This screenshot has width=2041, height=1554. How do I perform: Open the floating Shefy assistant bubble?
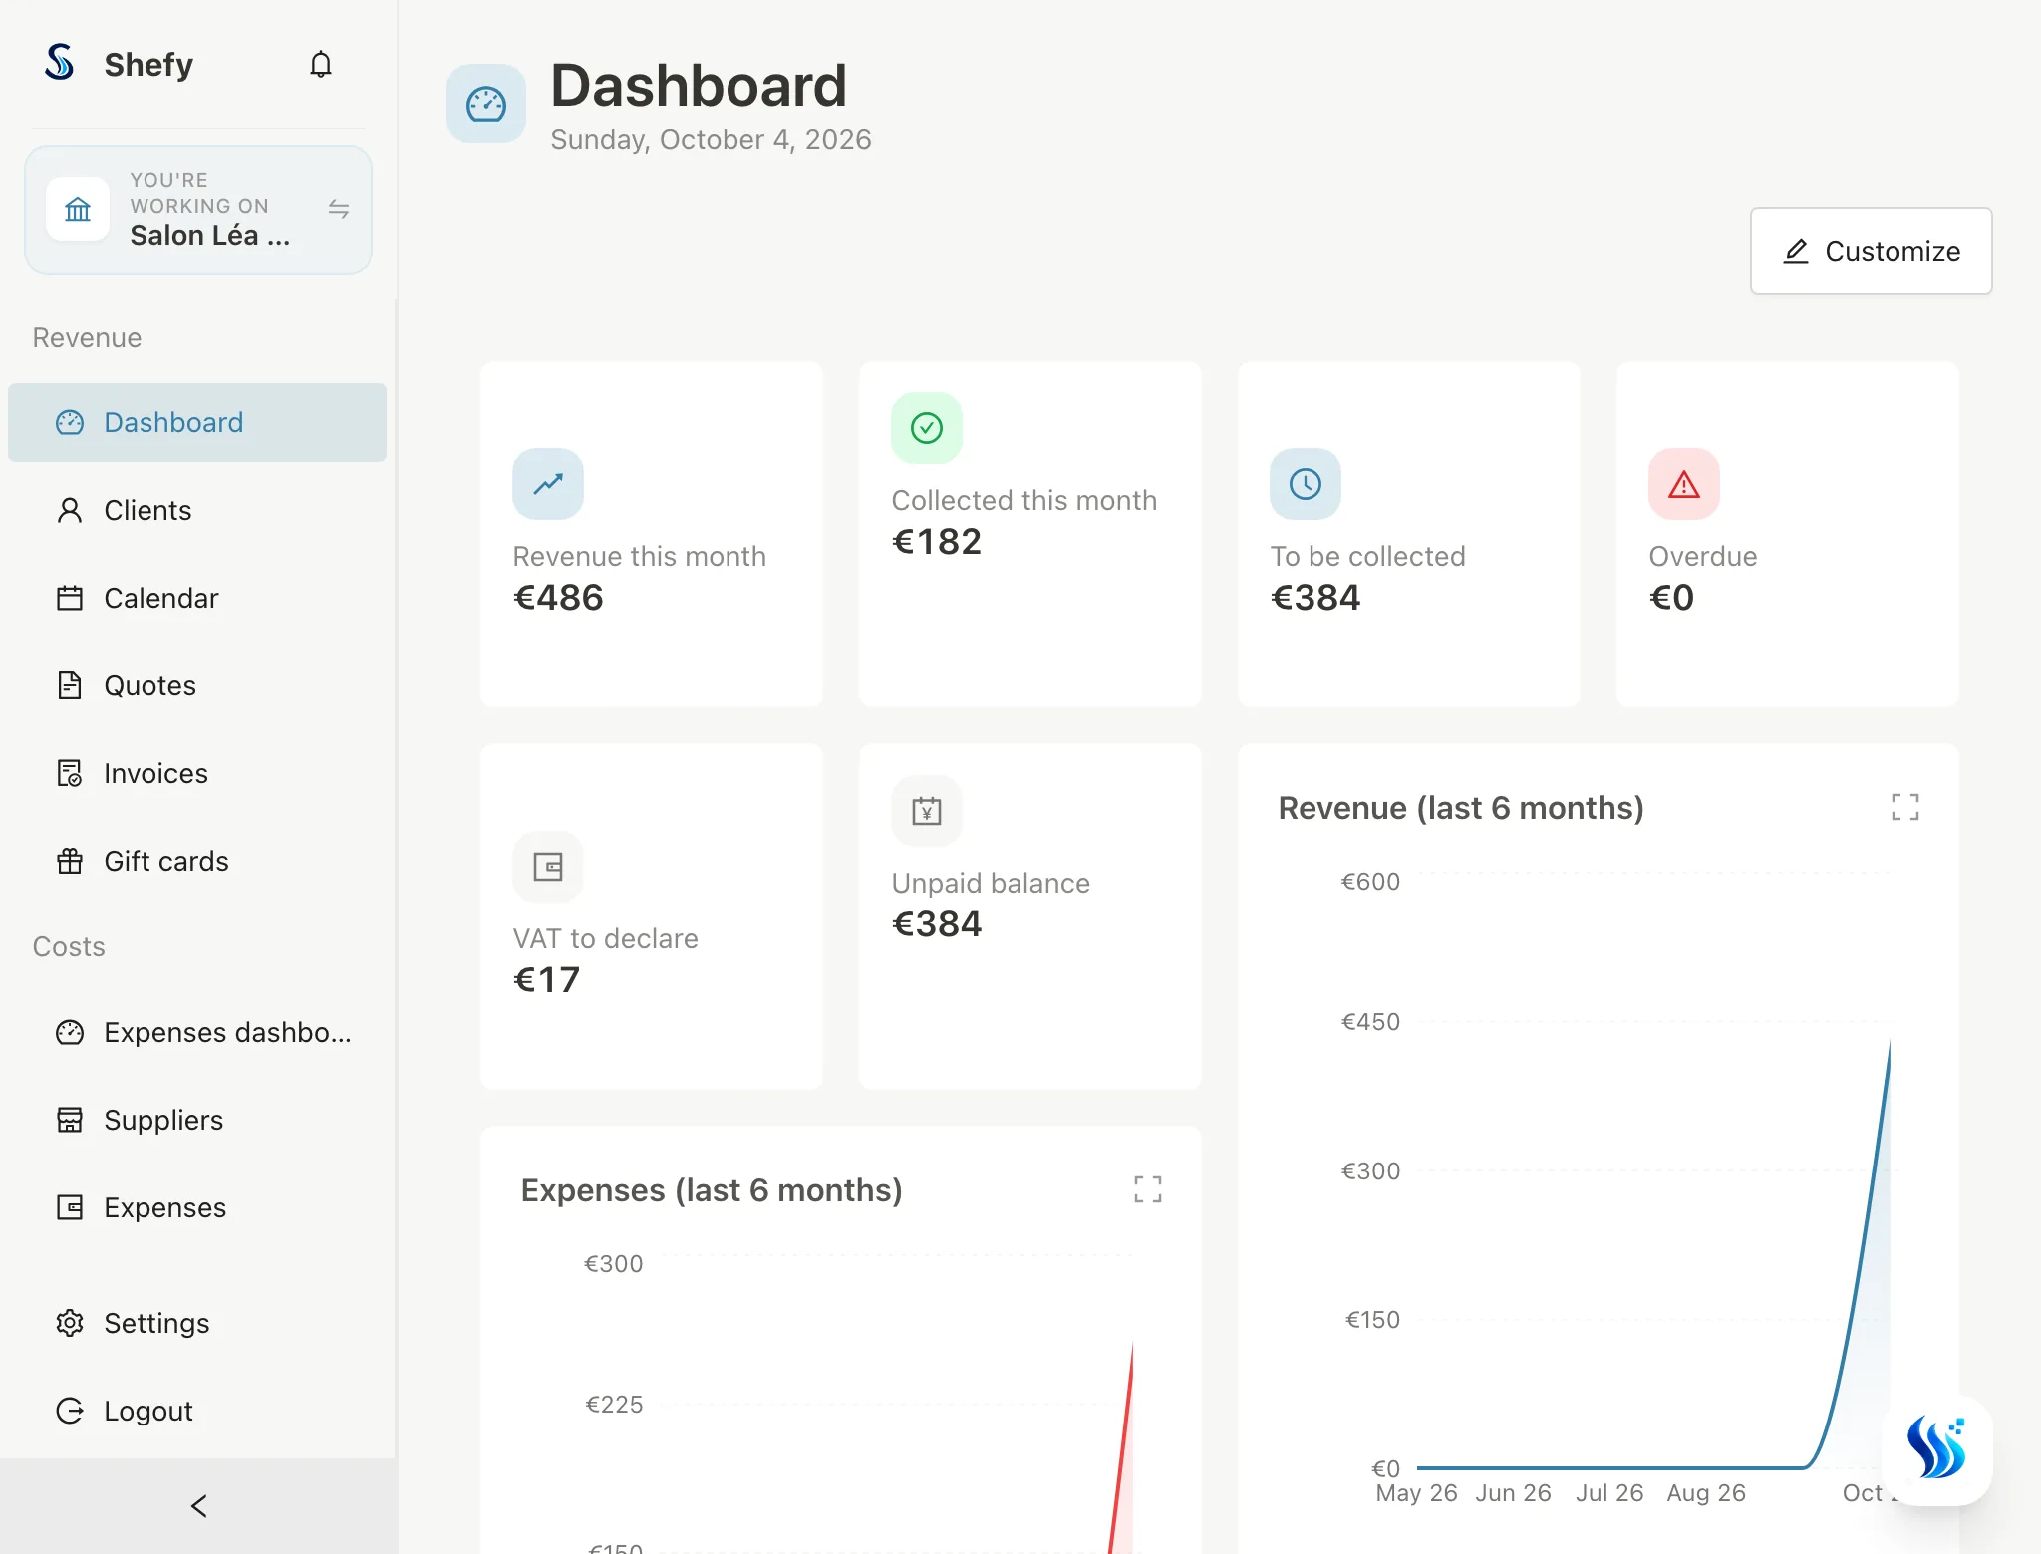(1937, 1450)
